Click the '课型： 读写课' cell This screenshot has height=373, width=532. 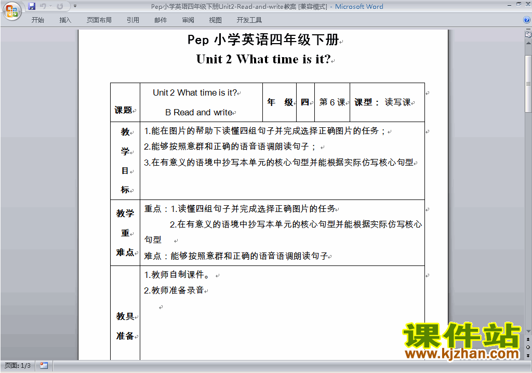point(388,102)
